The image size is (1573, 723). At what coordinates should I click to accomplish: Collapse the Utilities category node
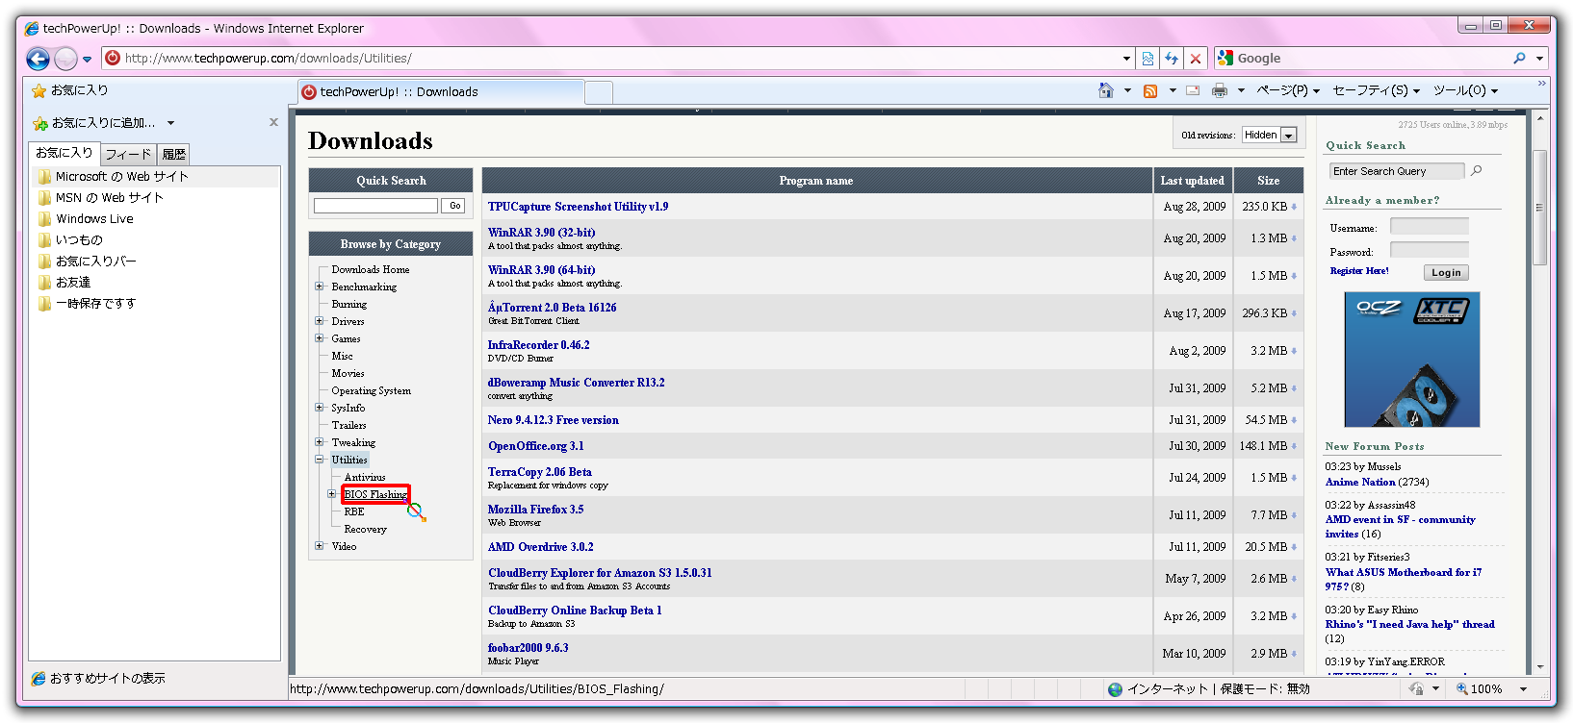click(x=319, y=460)
